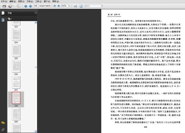Click the page number input field
This screenshot has height=133, width=185.
pos(36,6)
